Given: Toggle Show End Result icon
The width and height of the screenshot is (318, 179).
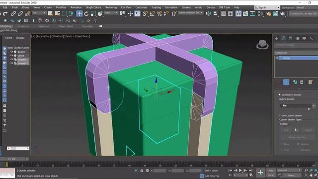Looking at the screenshot, I should click(x=286, y=82).
